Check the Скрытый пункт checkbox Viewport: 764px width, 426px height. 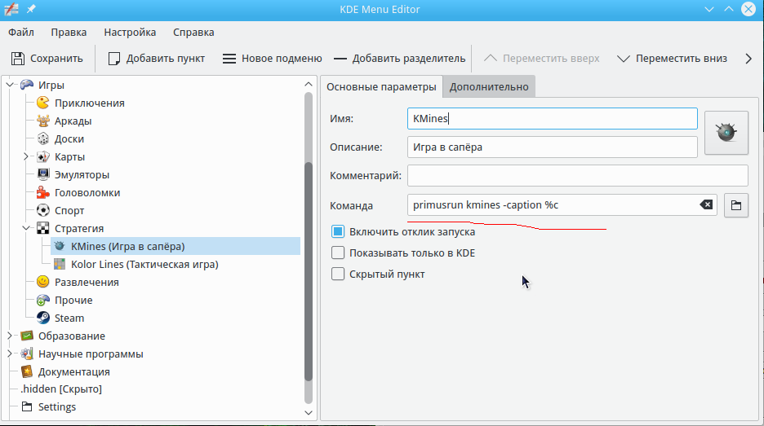(x=338, y=274)
